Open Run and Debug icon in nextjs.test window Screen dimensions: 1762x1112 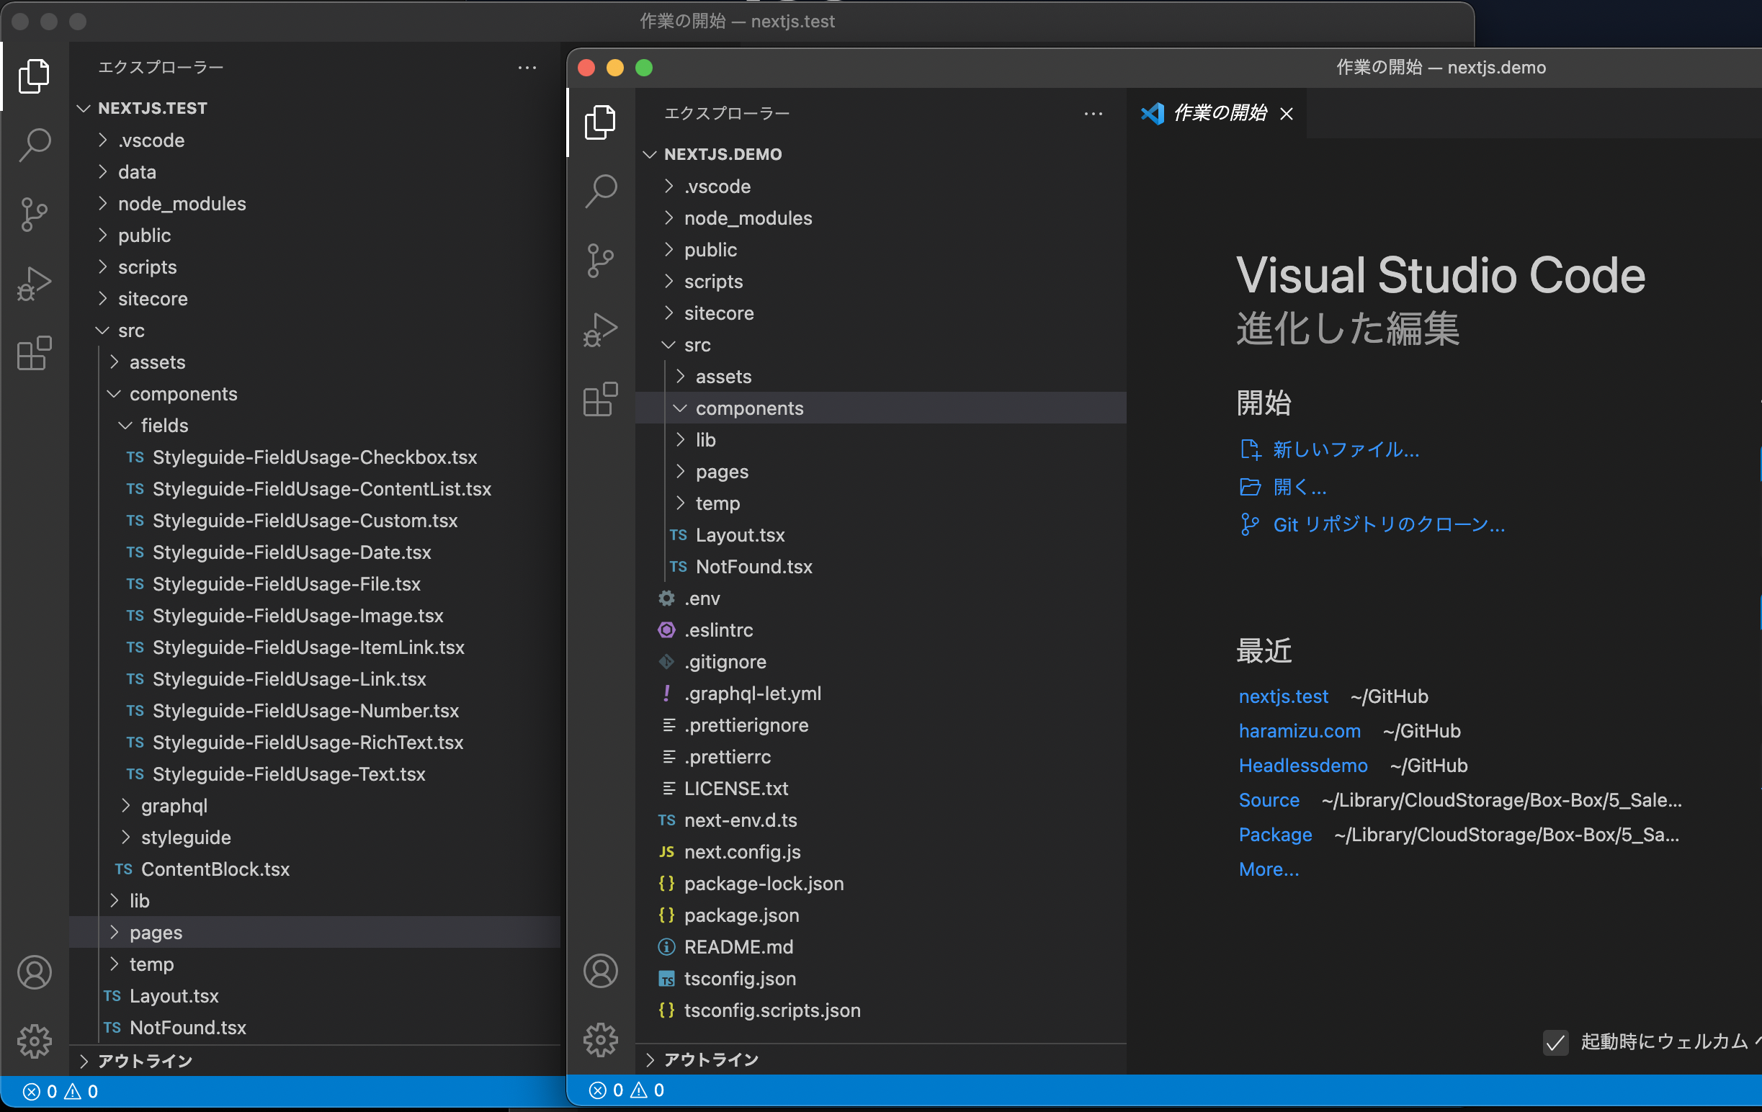(35, 284)
